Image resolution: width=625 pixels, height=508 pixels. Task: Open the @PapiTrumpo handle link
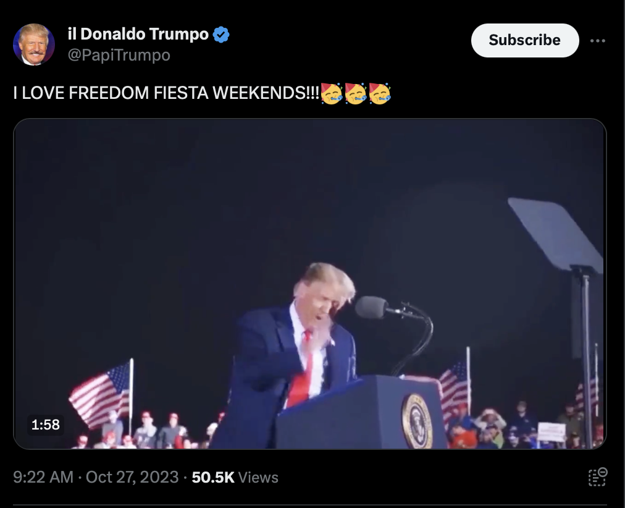pyautogui.click(x=119, y=55)
